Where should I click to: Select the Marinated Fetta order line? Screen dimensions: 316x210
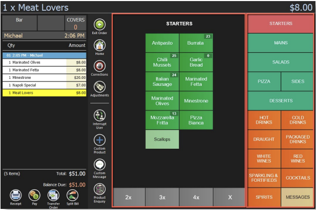click(44, 70)
